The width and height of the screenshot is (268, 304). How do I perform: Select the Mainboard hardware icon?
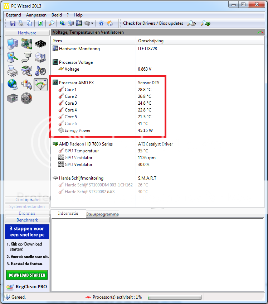pyautogui.click(x=26, y=44)
